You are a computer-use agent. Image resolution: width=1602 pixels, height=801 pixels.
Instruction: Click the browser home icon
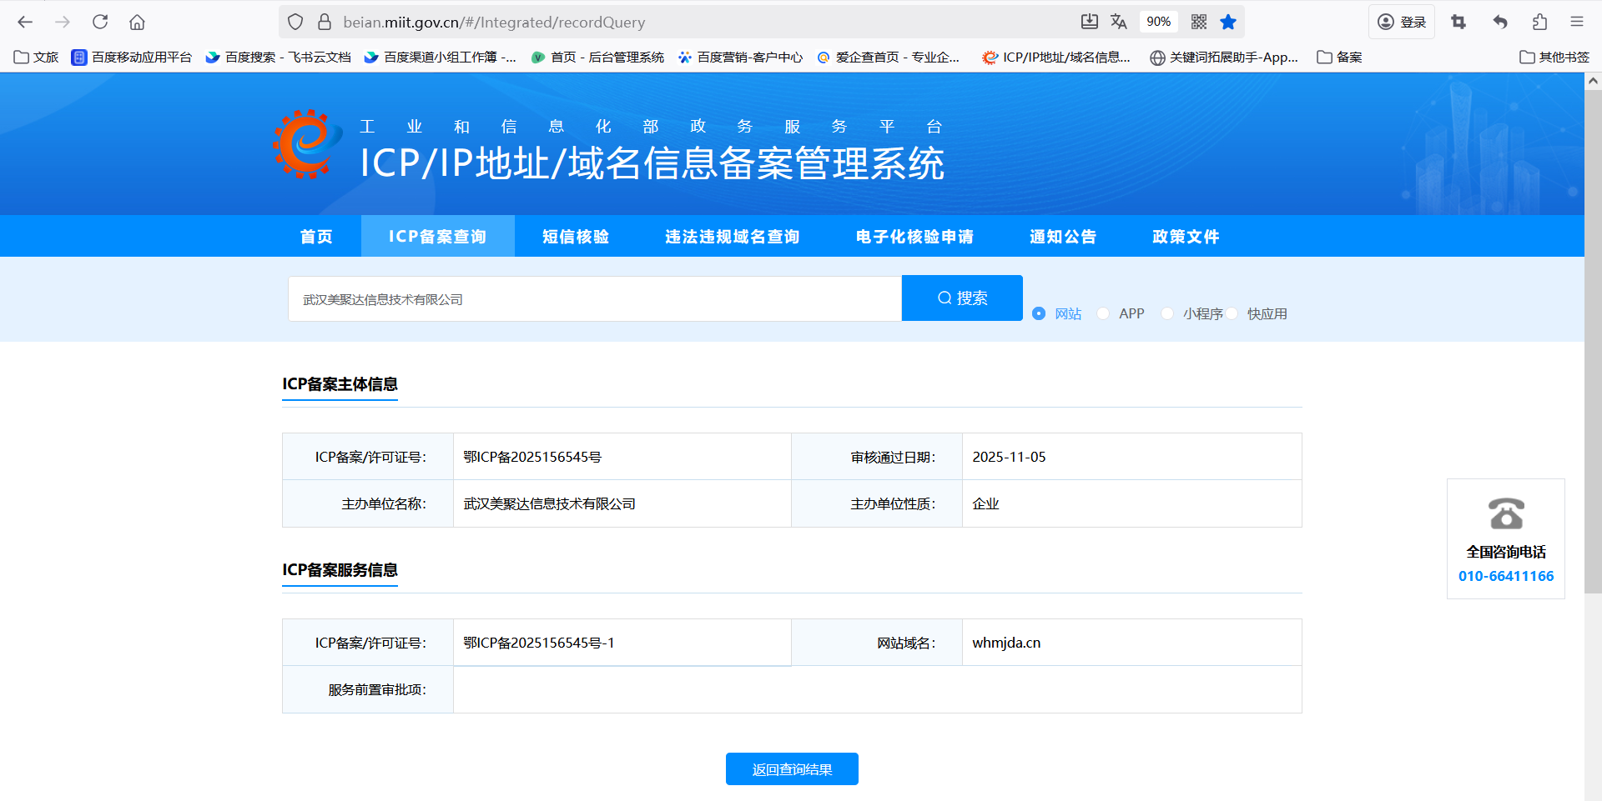(138, 22)
